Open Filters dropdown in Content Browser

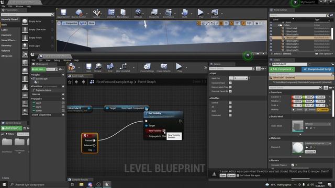10,134
